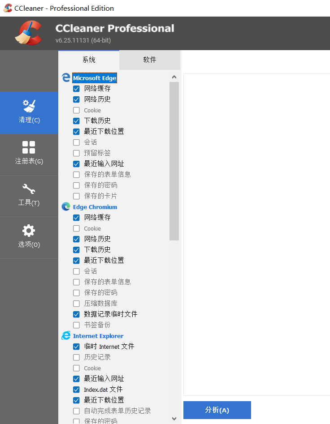Image resolution: width=330 pixels, height=424 pixels.
Task: Enable 保存的表单信息 under Microsoft Edge
Action: click(76, 175)
